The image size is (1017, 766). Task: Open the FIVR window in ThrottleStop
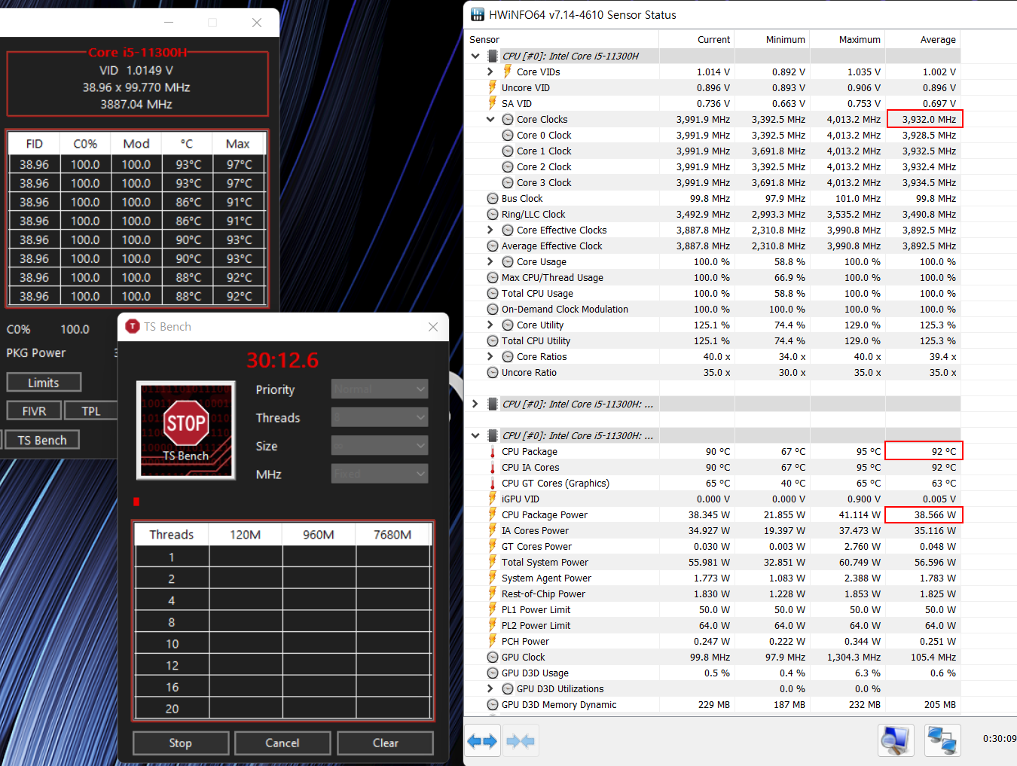[34, 410]
